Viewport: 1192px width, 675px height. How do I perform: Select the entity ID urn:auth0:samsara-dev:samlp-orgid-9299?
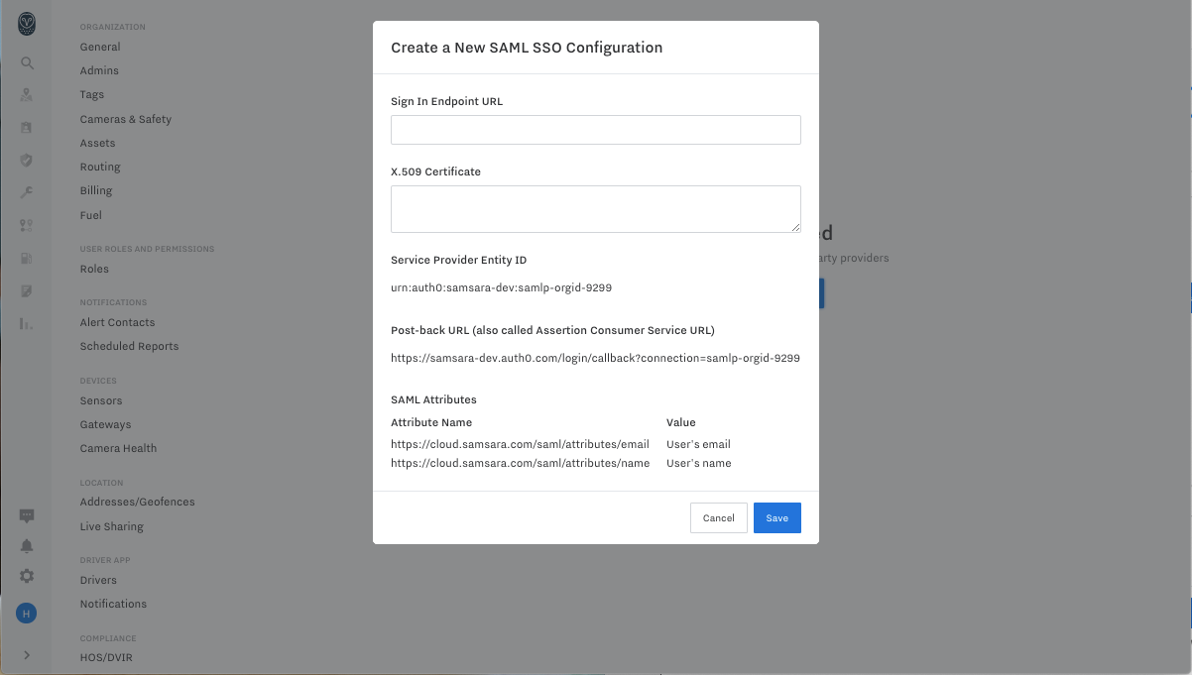[x=502, y=287]
